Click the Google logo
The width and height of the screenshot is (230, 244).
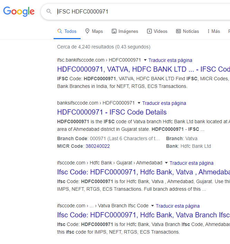pos(19,11)
